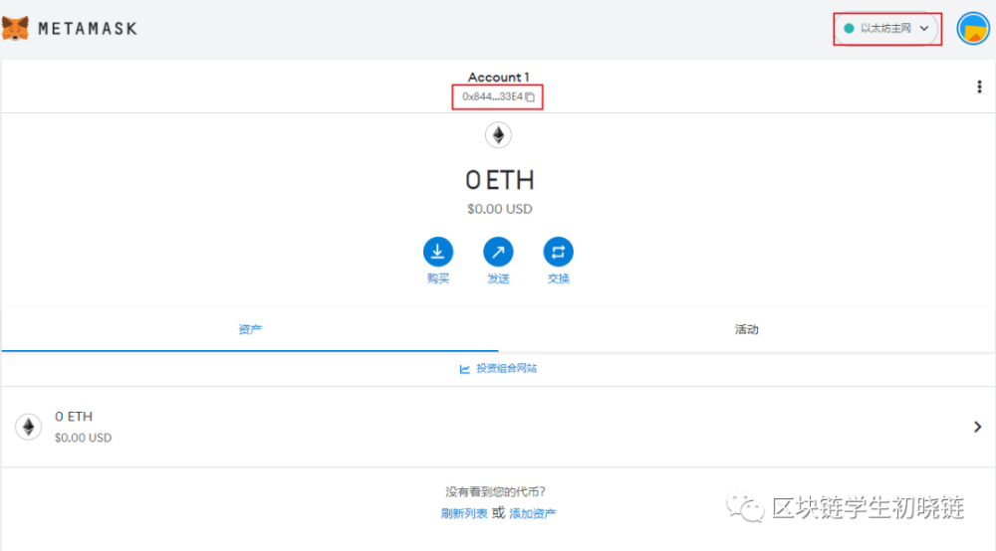Click the Send (发送) label
The width and height of the screenshot is (996, 551).
click(x=498, y=278)
